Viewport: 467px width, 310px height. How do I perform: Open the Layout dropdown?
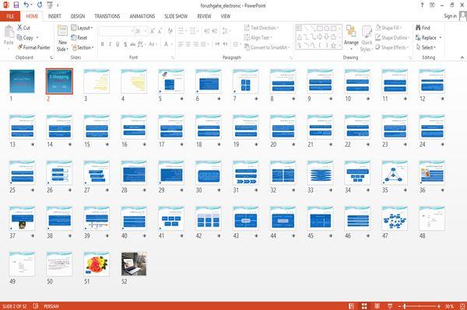click(x=82, y=28)
